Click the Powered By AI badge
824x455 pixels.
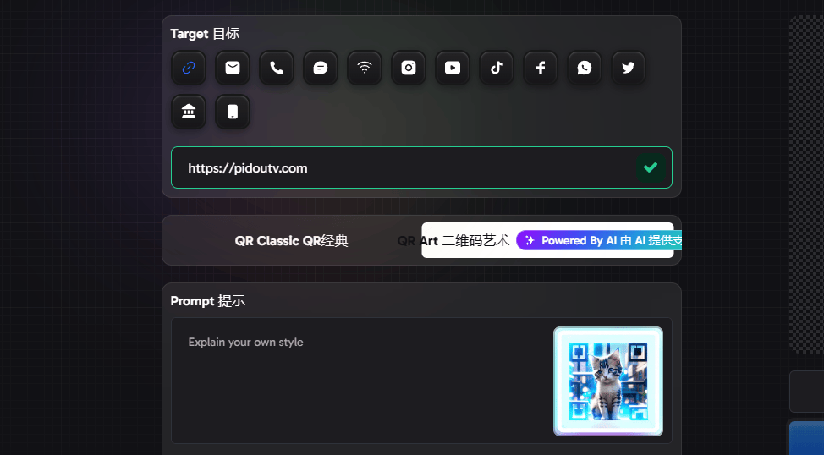pos(599,241)
